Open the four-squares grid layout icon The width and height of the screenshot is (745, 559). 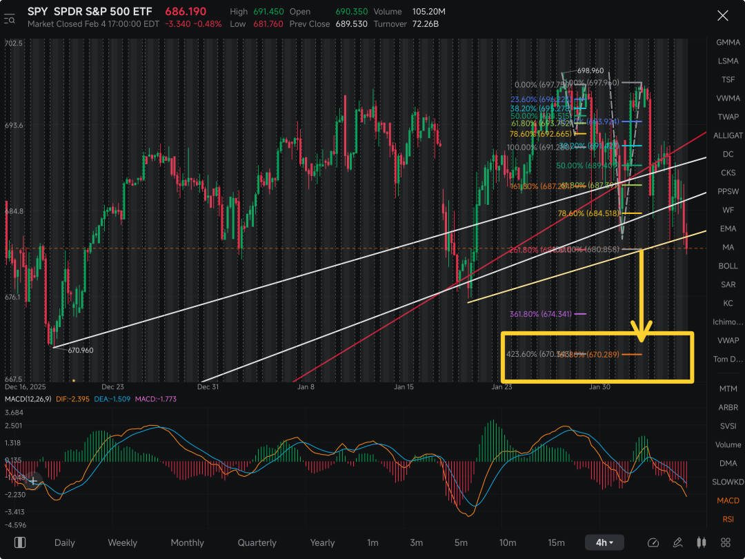726,542
